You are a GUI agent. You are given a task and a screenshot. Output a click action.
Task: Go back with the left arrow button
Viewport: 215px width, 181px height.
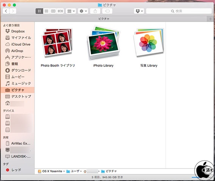click(x=6, y=11)
